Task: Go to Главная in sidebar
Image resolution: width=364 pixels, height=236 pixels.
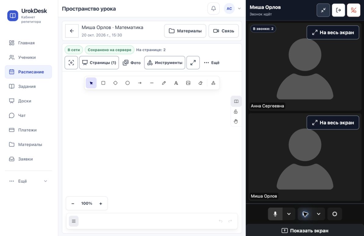Action: [x=28, y=43]
